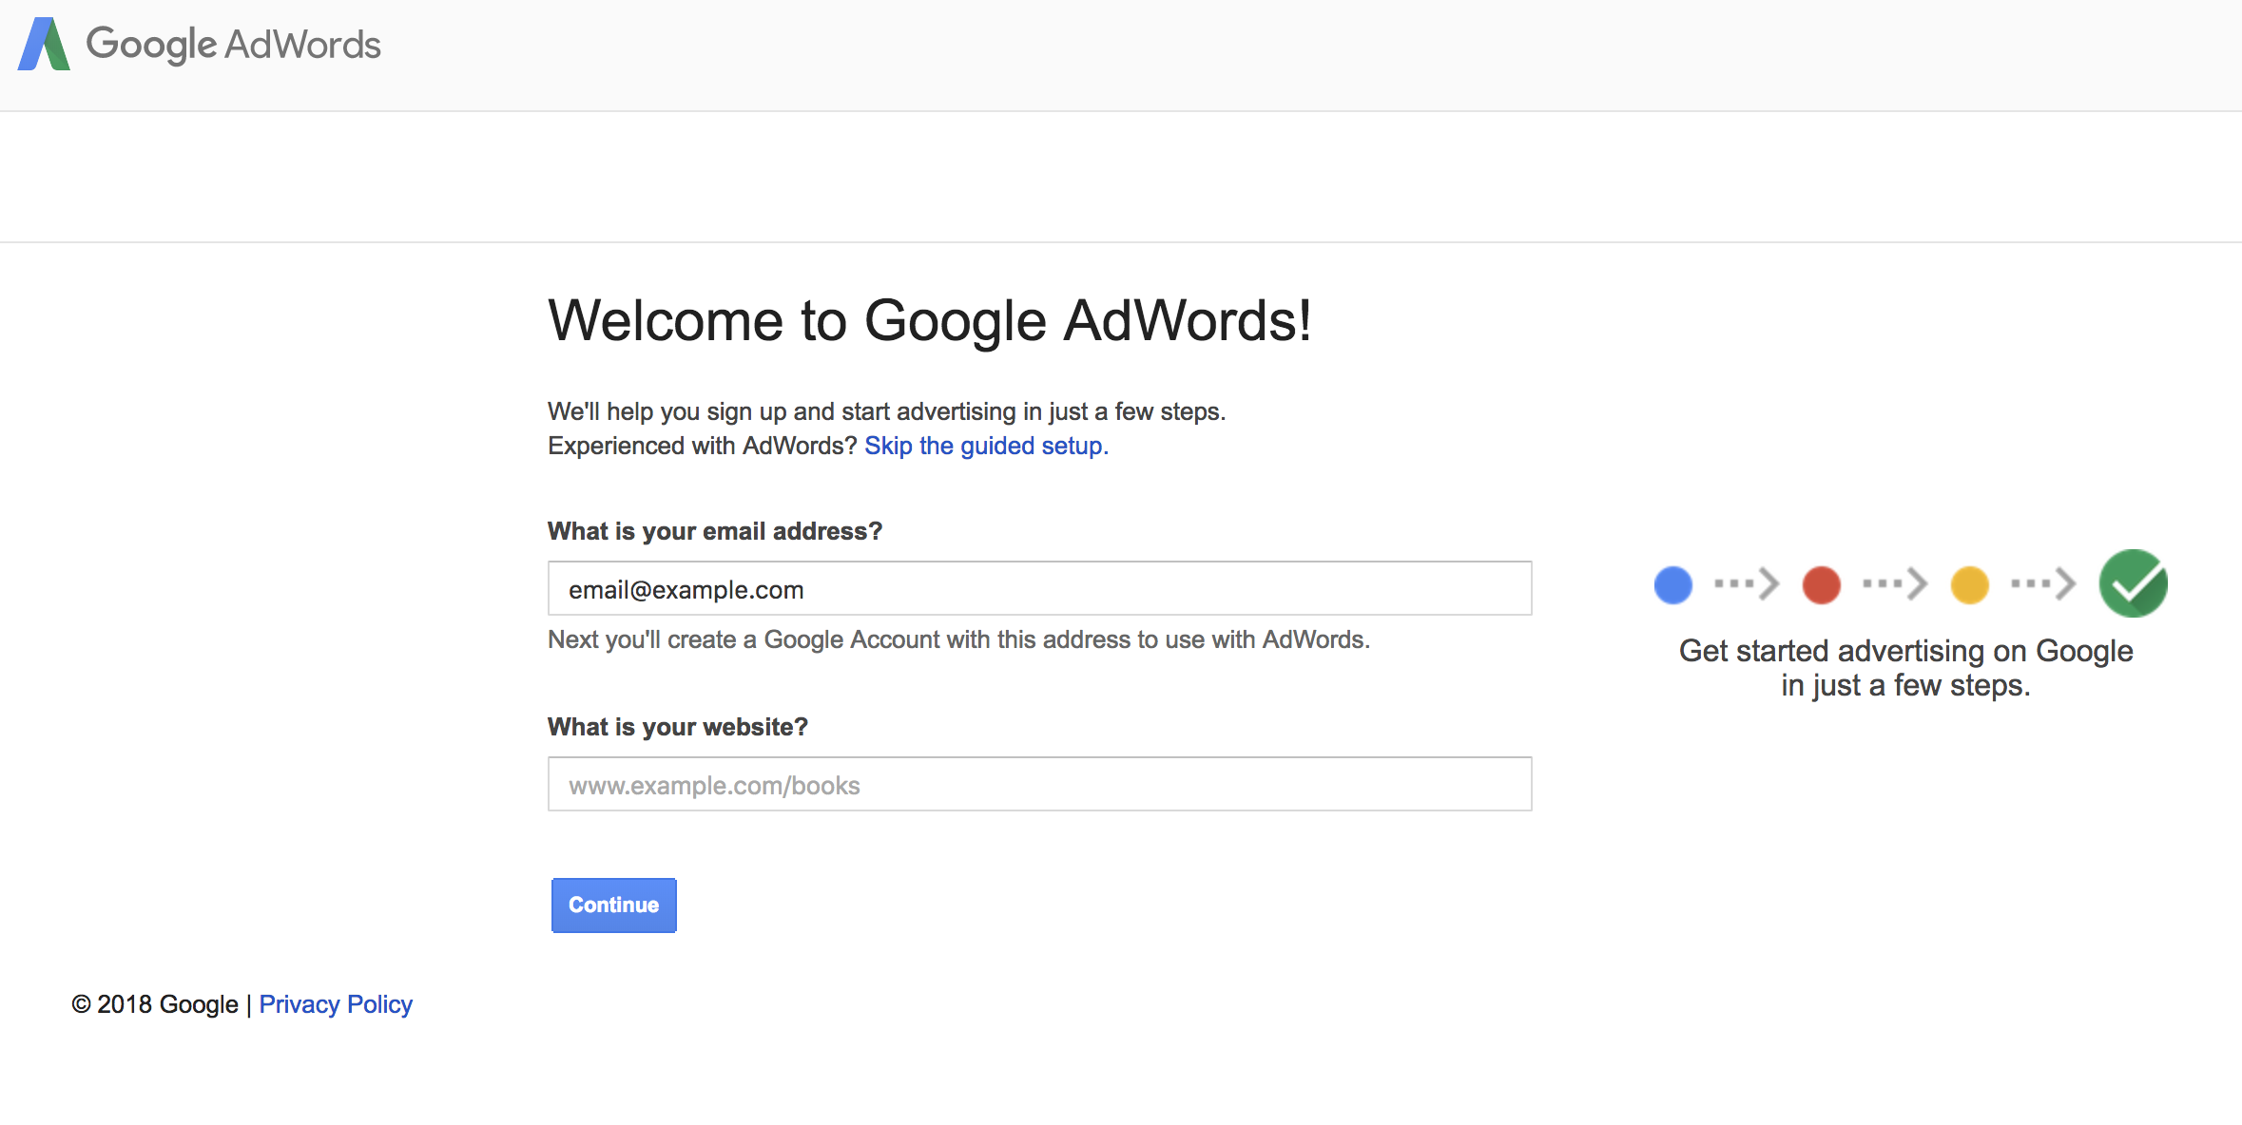Open the Privacy Policy link
The height and width of the screenshot is (1125, 2242).
point(336,1004)
